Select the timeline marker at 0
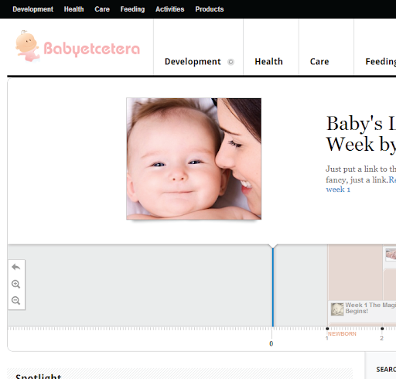The height and width of the screenshot is (379, 396). click(271, 343)
